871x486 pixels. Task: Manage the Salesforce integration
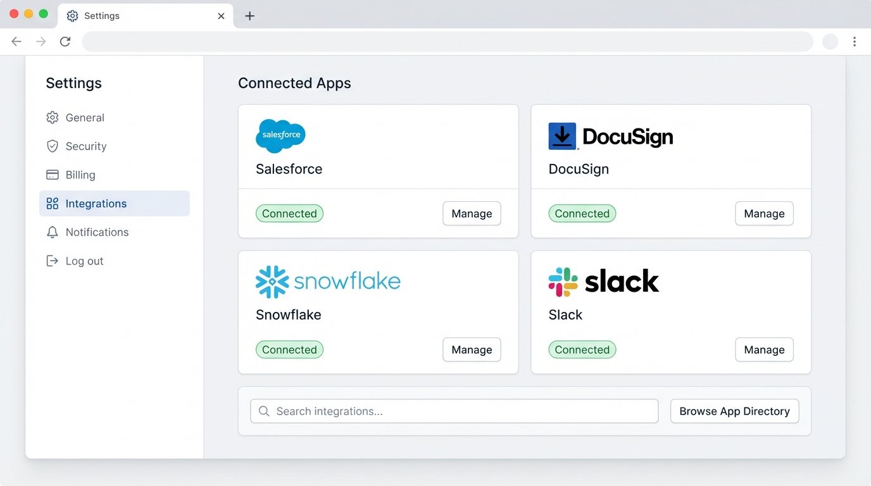point(472,214)
